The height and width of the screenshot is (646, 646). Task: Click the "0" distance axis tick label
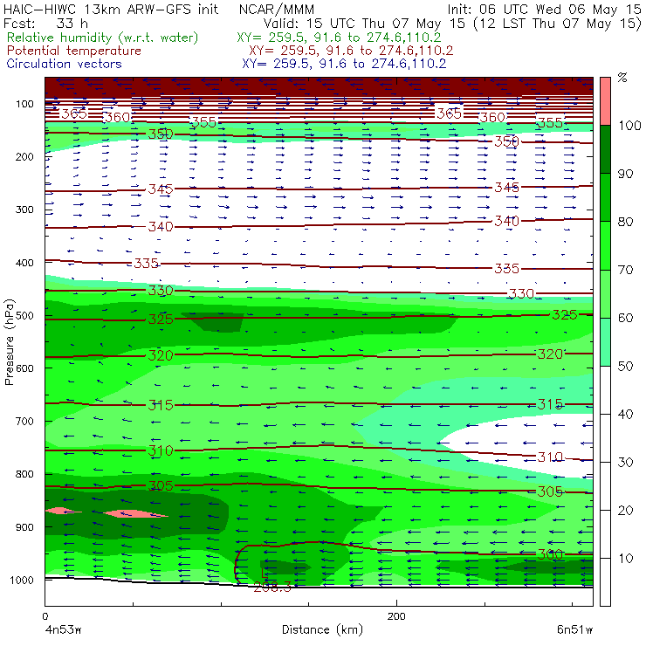(45, 616)
